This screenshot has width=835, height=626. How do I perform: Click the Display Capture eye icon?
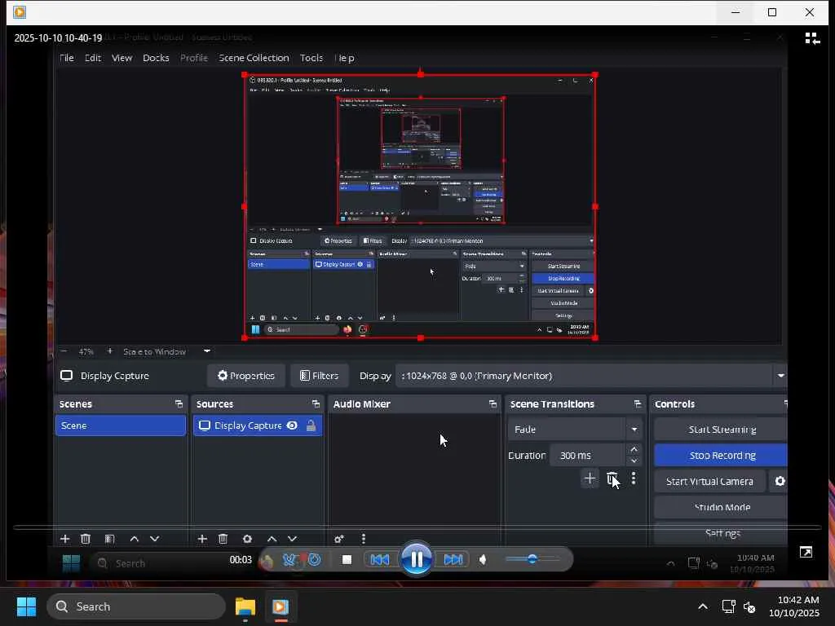pyautogui.click(x=292, y=425)
